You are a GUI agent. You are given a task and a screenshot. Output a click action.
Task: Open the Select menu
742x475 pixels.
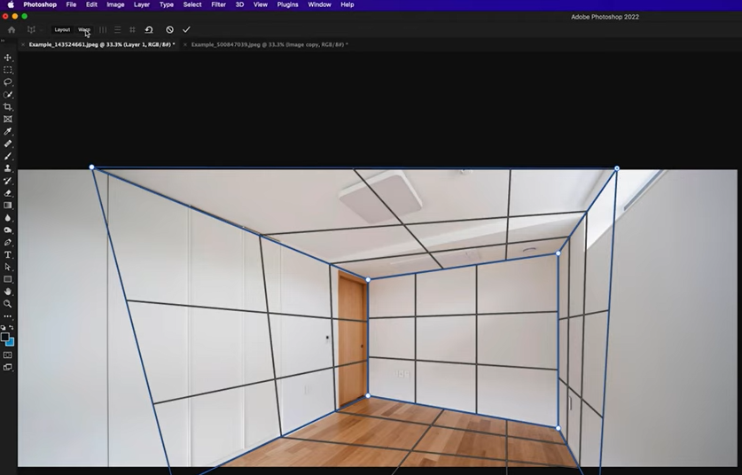[x=192, y=4]
